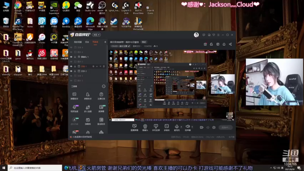
Task: Toggle visibility of 图片 4 source
Action: pyautogui.click(x=71, y=52)
